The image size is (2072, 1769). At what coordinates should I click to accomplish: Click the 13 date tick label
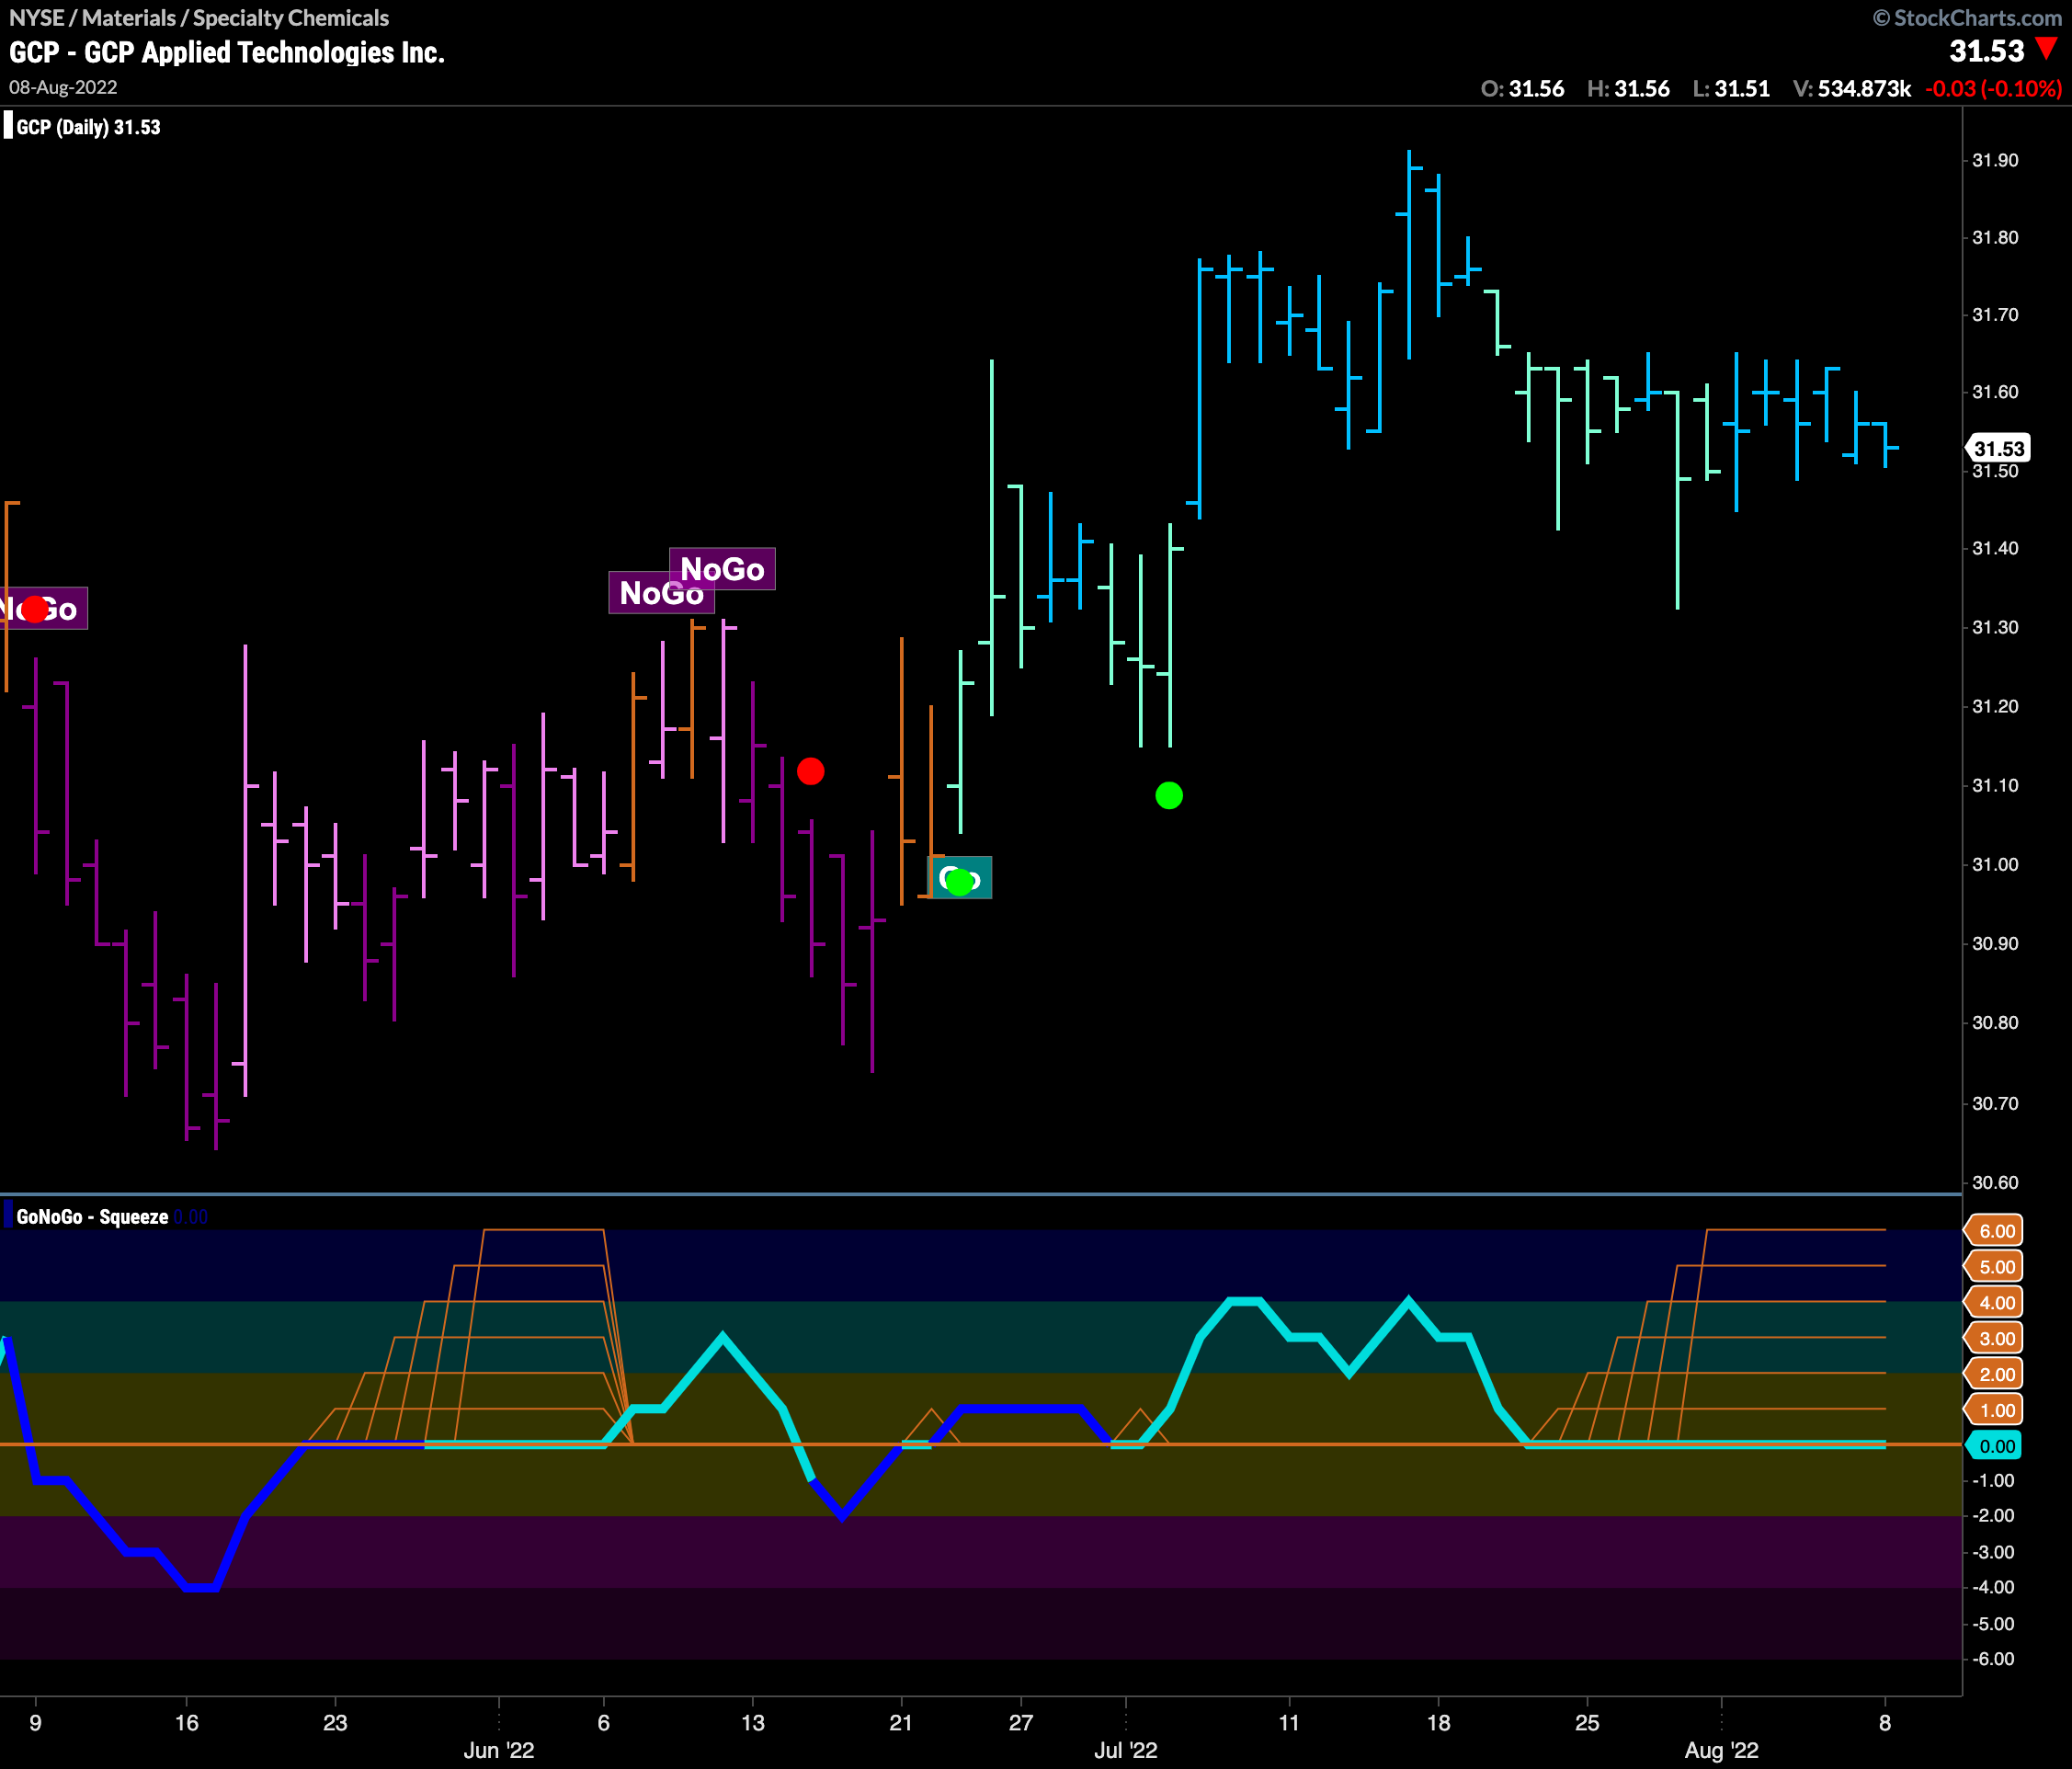coord(752,1722)
